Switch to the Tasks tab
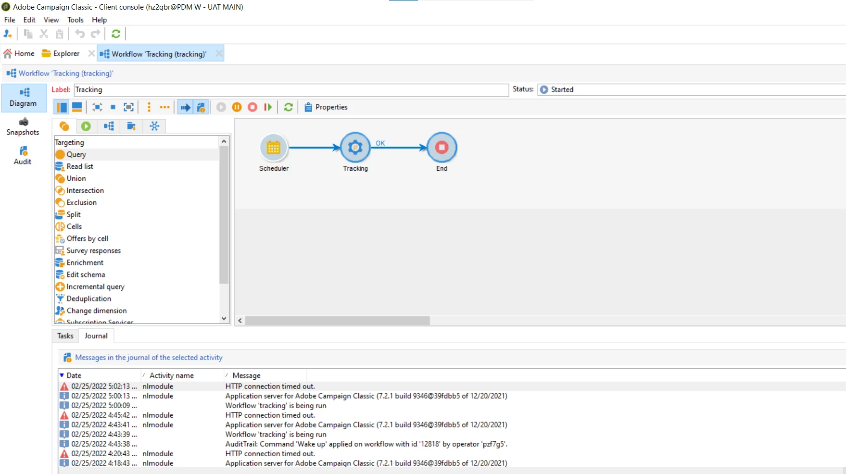 point(65,336)
